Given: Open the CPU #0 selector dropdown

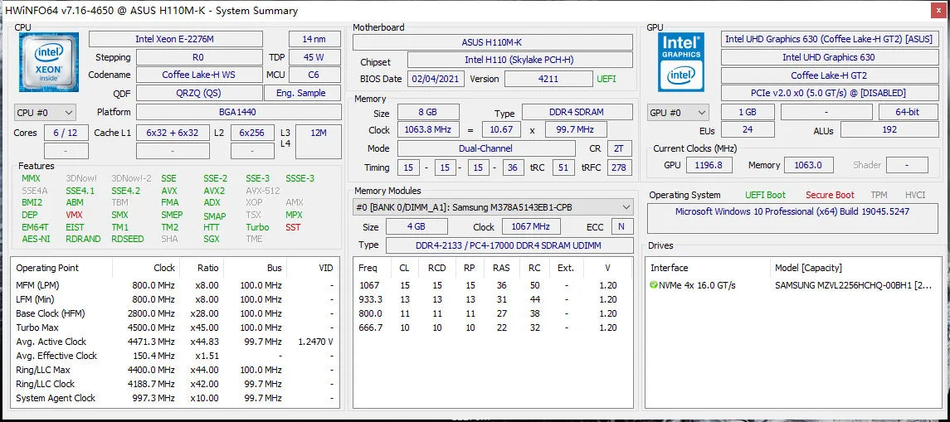Looking at the screenshot, I should pos(45,113).
